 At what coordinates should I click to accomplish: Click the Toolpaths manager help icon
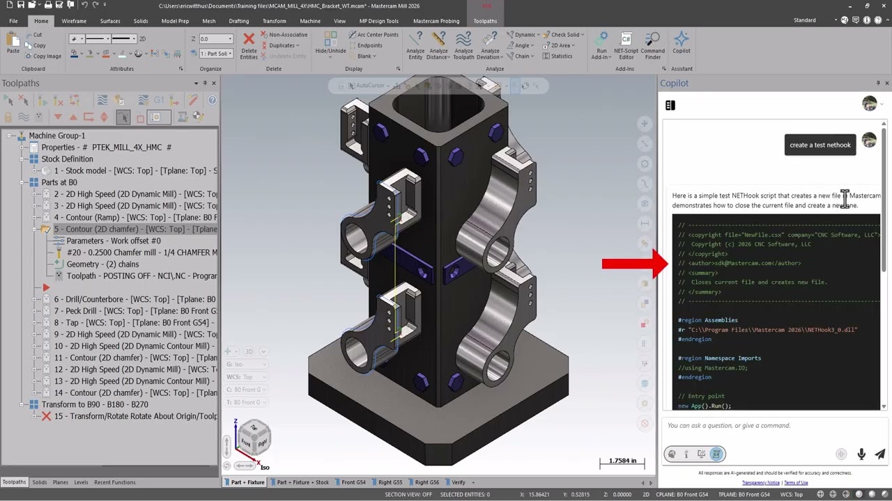(212, 100)
